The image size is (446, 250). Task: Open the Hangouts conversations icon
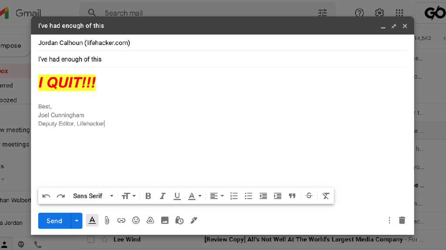[x=21, y=245]
